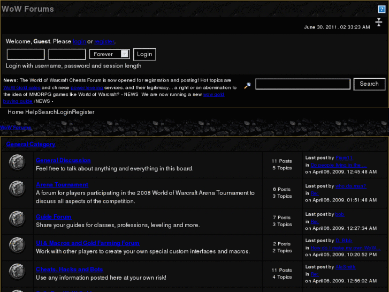Open the help question-mark icon
Image resolution: width=389 pixels, height=292 pixels.
382,9
